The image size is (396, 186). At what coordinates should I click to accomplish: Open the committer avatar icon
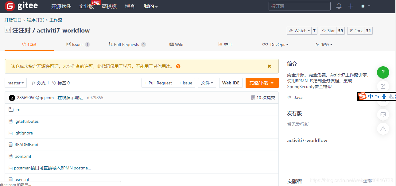[12, 98]
